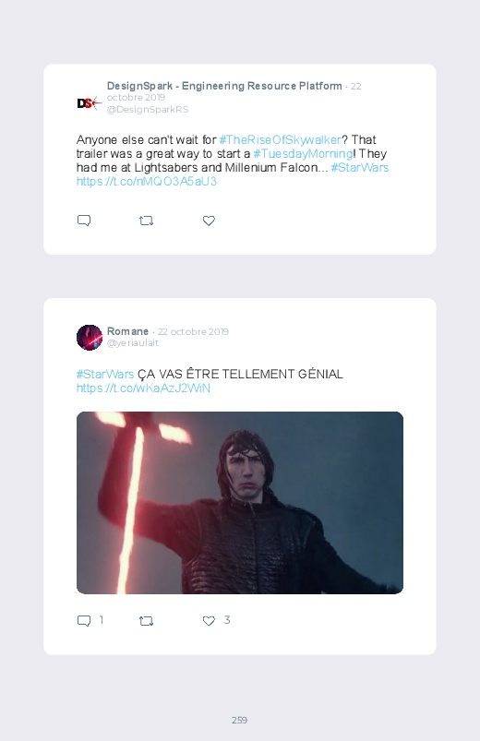Click the retweet icon on DesignSpark tweet
Image resolution: width=480 pixels, height=741 pixels.
tap(146, 221)
